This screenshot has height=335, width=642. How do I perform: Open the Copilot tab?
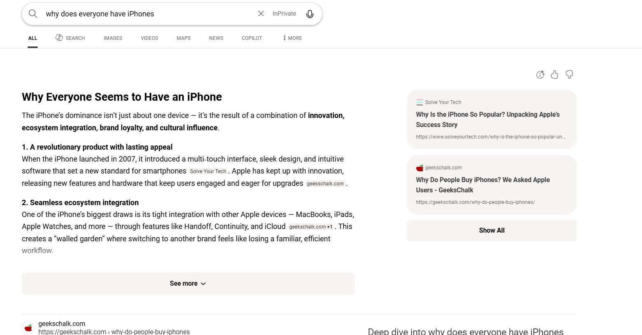point(252,38)
